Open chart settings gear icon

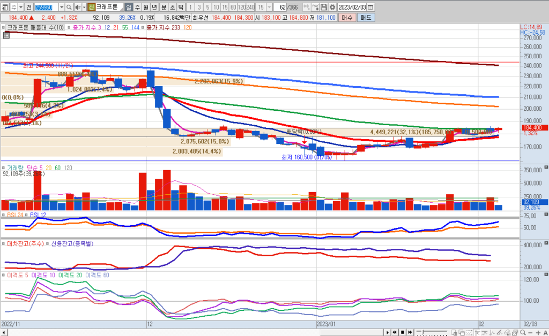pyautogui.click(x=332, y=7)
